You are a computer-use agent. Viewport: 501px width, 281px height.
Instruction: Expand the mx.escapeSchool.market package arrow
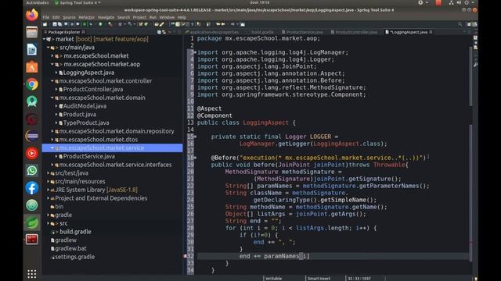[52, 55]
